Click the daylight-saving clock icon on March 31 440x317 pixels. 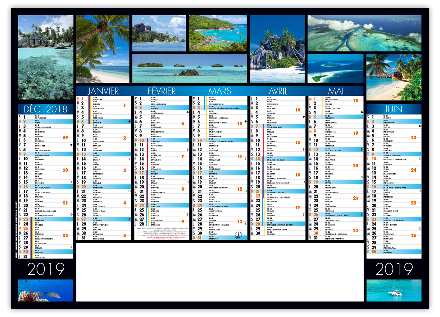tap(238, 235)
